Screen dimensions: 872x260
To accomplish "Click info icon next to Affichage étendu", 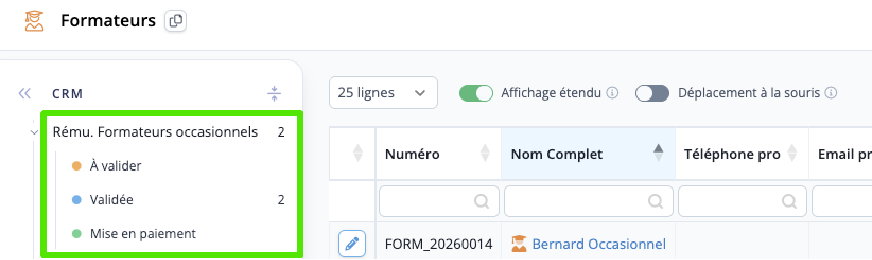I will point(612,93).
